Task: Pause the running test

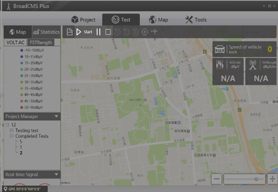Action: click(98, 32)
